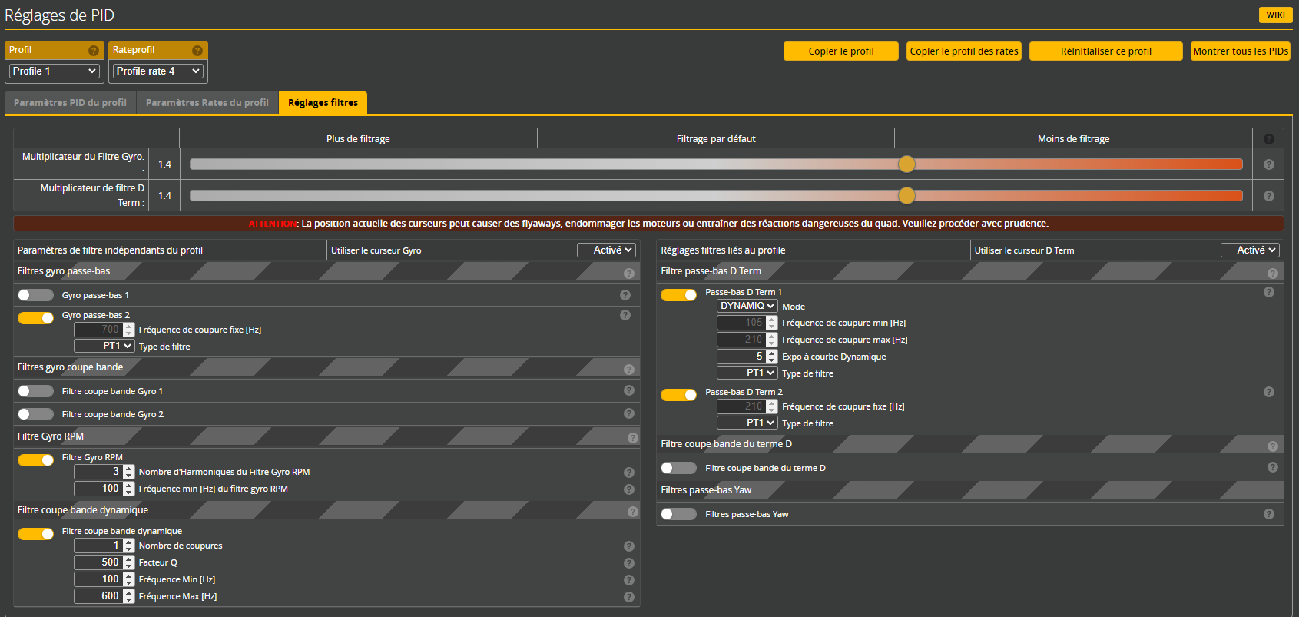Screen dimensions: 1299x617
Task: Click Copier le profil button
Action: click(840, 51)
